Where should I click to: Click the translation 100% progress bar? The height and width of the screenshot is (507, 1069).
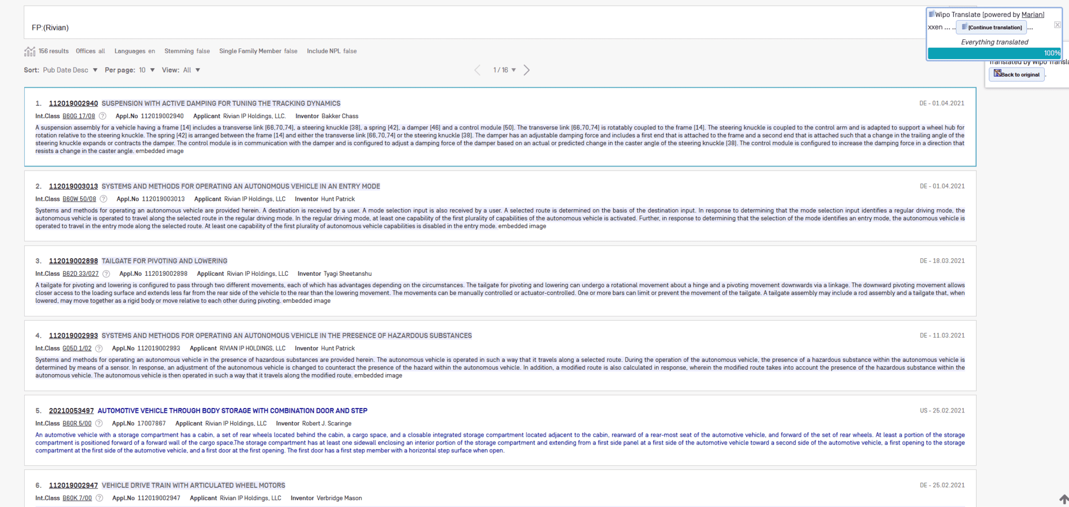(x=994, y=53)
